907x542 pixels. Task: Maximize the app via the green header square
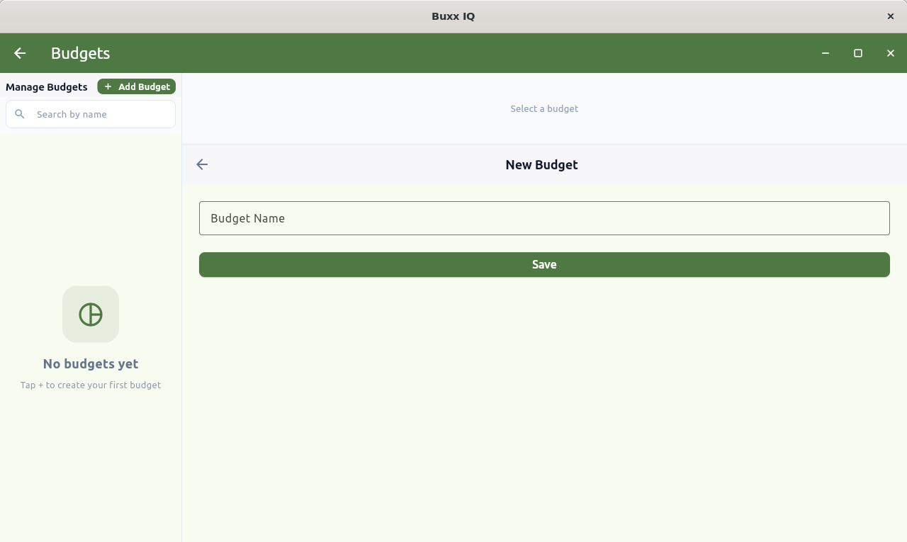[858, 53]
